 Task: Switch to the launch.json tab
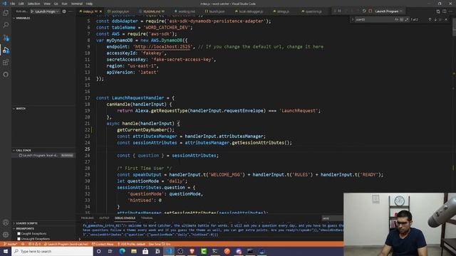click(217, 11)
